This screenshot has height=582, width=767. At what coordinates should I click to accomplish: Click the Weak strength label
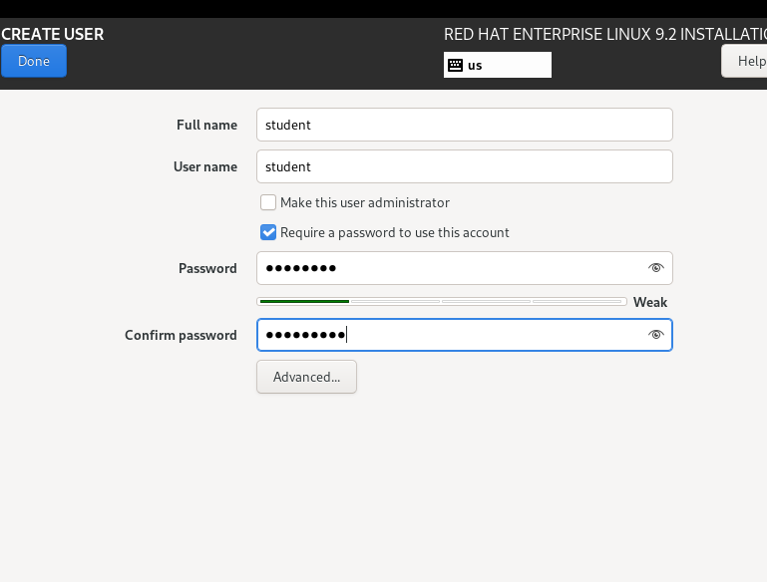click(x=650, y=303)
